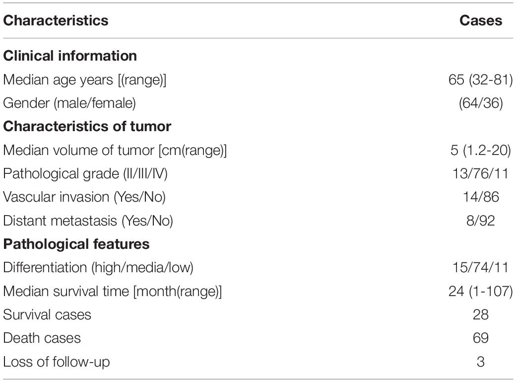This screenshot has width=516, height=382.
Task: Click the Gender (male/female) row label
Action: click(69, 103)
